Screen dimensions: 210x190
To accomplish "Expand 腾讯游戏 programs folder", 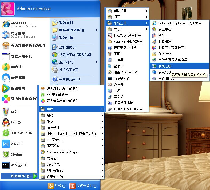I will tap(72, 146).
